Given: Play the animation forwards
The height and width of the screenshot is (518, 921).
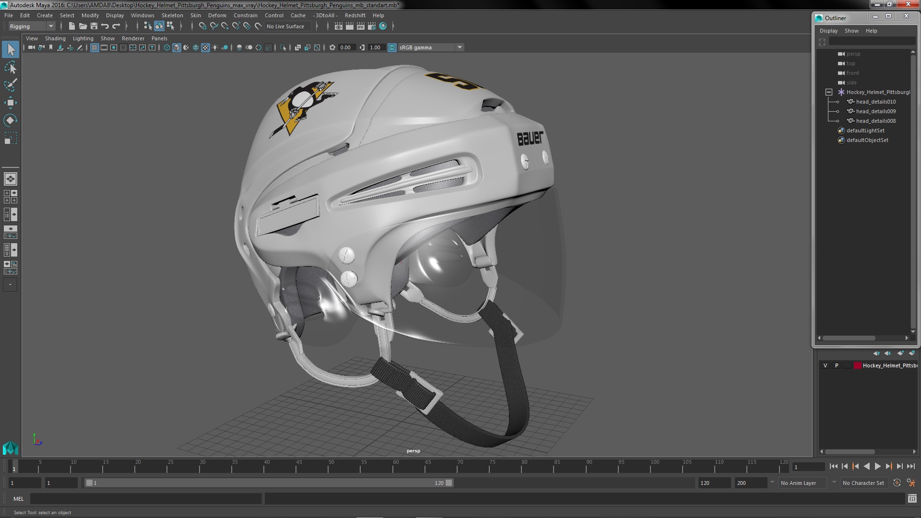Looking at the screenshot, I should coord(877,466).
